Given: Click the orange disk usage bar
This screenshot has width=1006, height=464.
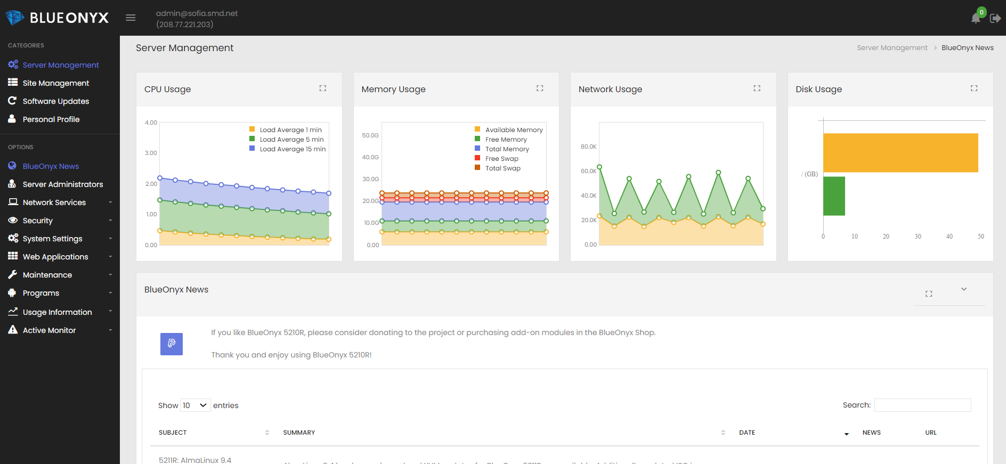Looking at the screenshot, I should 900,153.
